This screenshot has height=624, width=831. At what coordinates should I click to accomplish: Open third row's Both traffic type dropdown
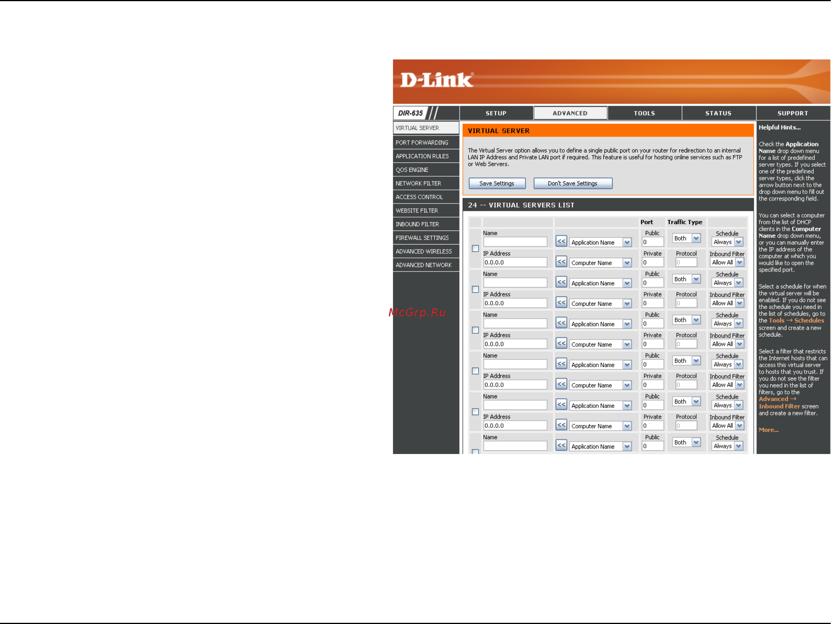point(686,320)
